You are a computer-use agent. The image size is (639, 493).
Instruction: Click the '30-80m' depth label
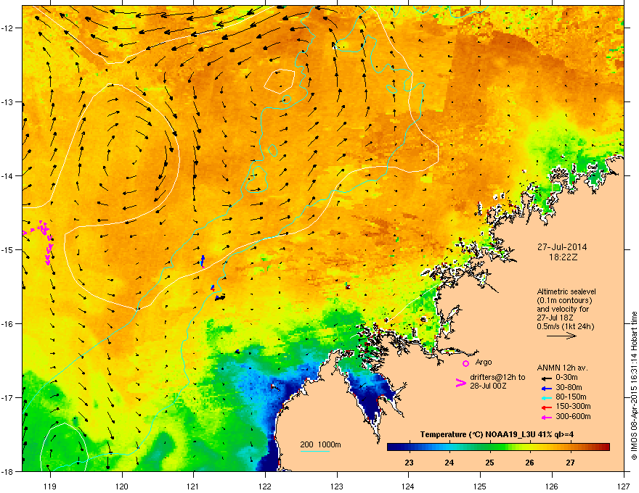coord(569,388)
